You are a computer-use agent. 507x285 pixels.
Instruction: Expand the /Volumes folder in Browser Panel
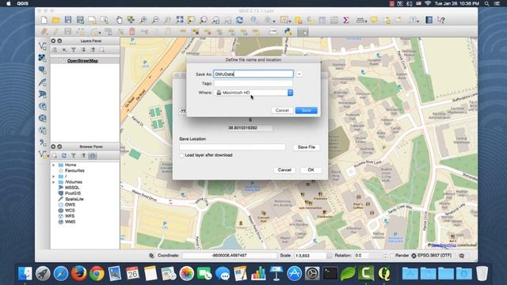[x=54, y=182]
